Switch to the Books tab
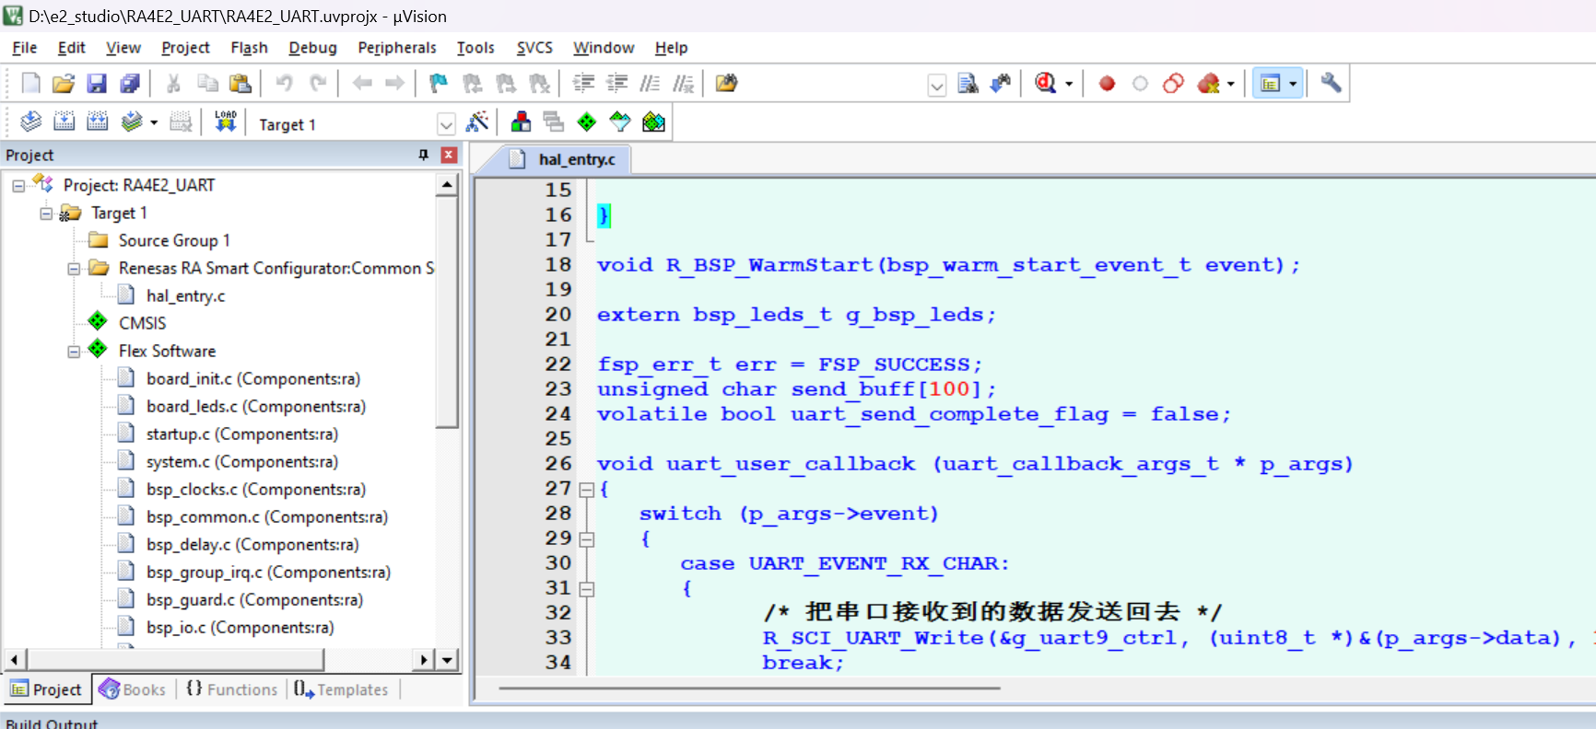This screenshot has height=729, width=1596. pyautogui.click(x=133, y=689)
